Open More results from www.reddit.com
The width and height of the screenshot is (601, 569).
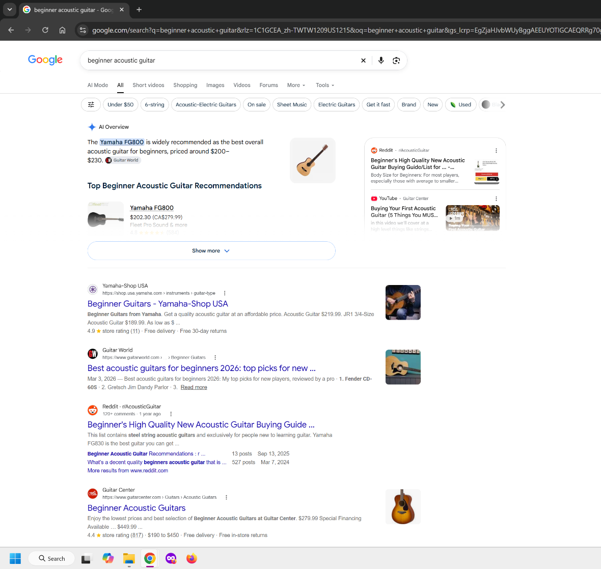(128, 471)
